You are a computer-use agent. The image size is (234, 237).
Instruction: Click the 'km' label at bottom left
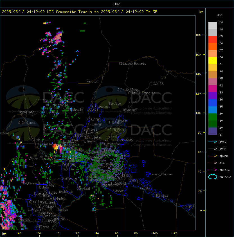point(4,234)
